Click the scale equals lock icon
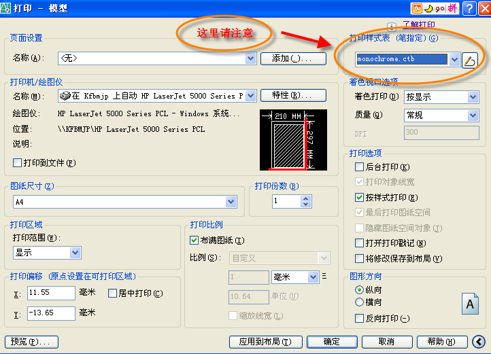The width and height of the screenshot is (491, 354). (x=324, y=276)
